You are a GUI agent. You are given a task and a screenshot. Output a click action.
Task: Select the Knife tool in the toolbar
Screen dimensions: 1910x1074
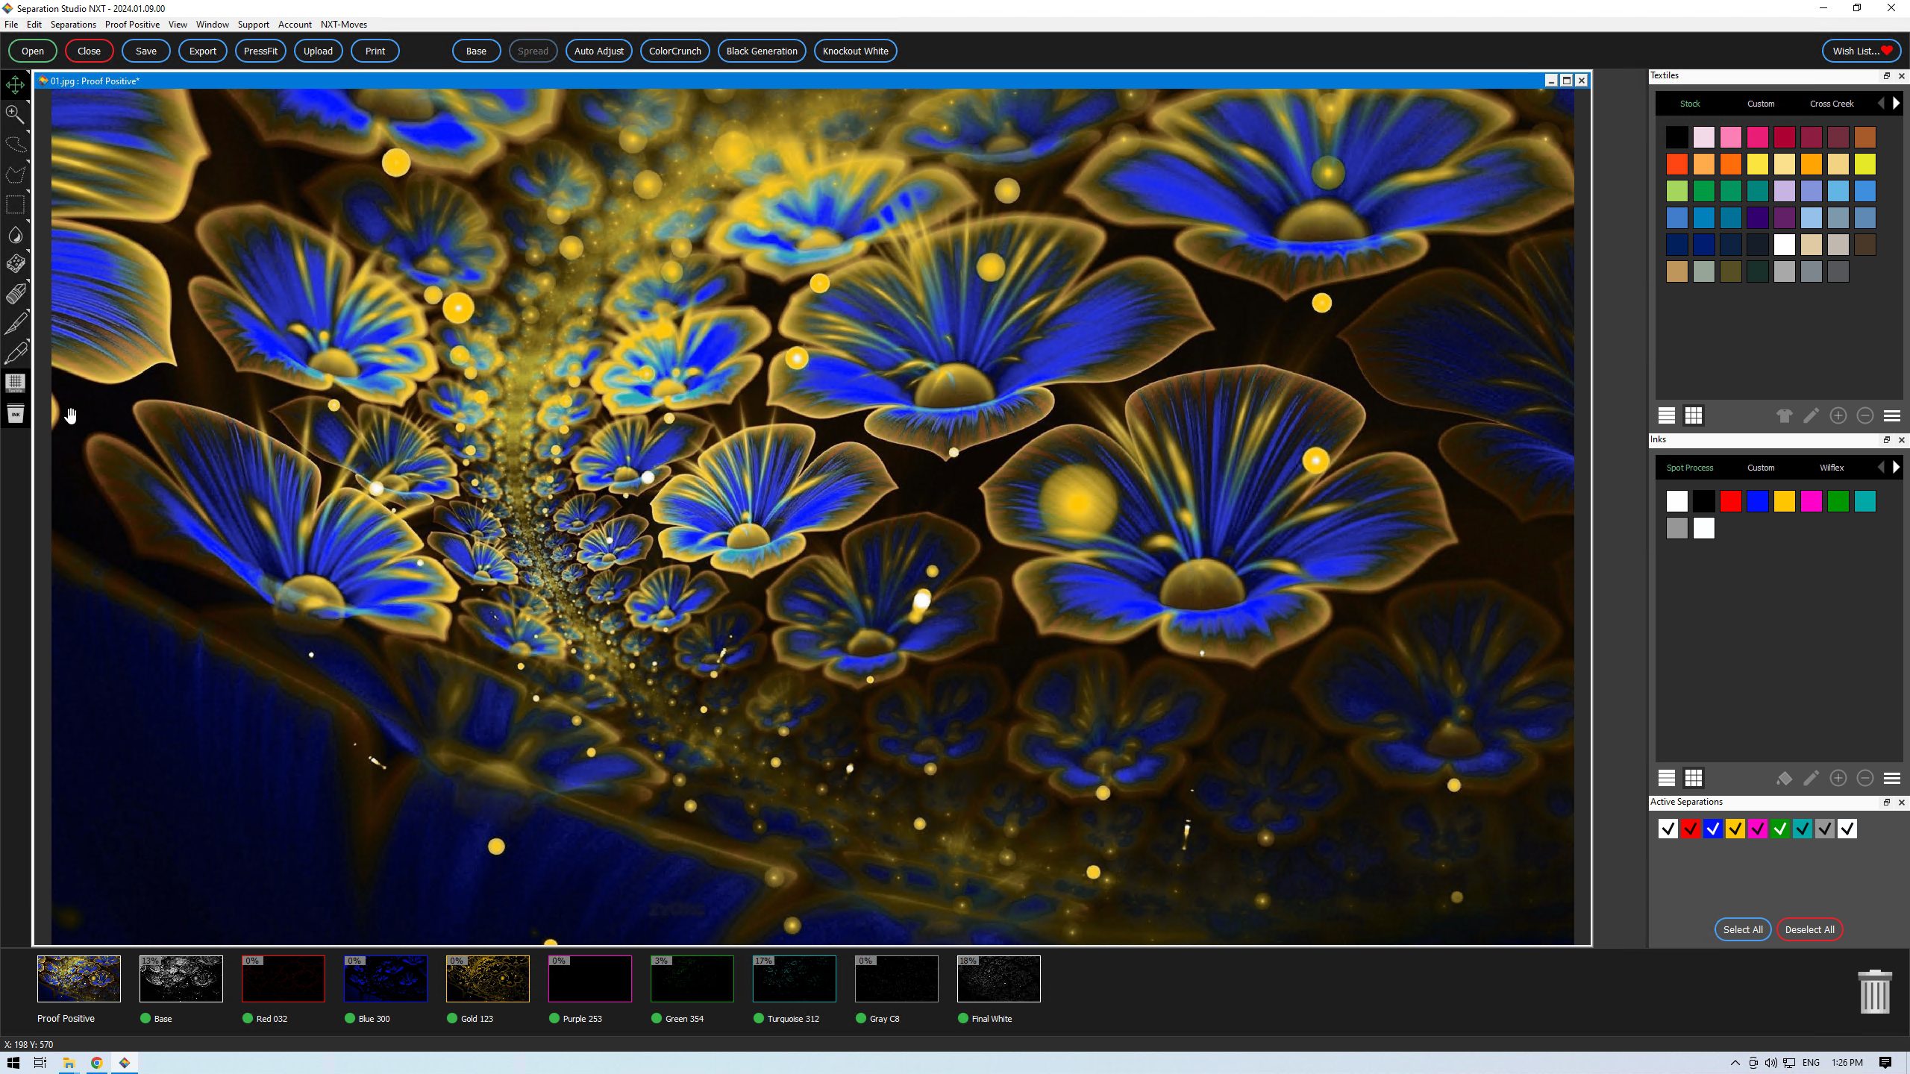coord(15,323)
